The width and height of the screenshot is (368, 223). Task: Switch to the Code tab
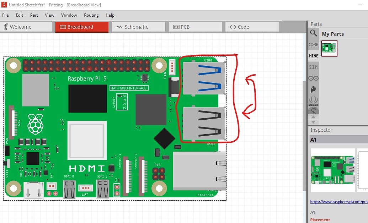[252, 27]
